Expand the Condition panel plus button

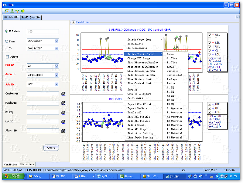click(x=74, y=22)
